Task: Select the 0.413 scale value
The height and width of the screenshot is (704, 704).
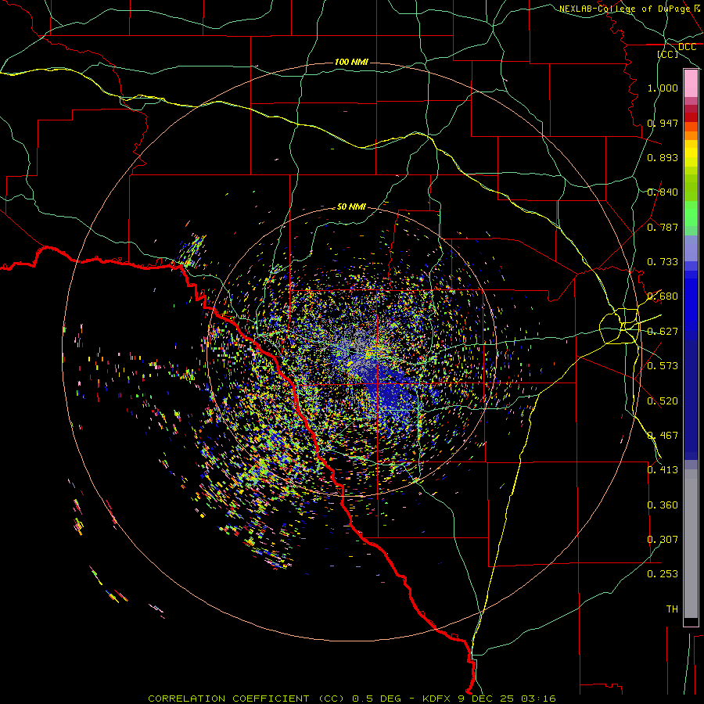Action: click(663, 469)
